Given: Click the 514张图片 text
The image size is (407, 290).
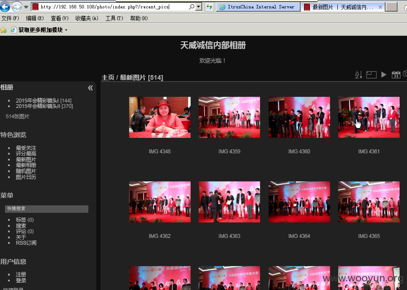Looking at the screenshot, I should click(x=17, y=116).
